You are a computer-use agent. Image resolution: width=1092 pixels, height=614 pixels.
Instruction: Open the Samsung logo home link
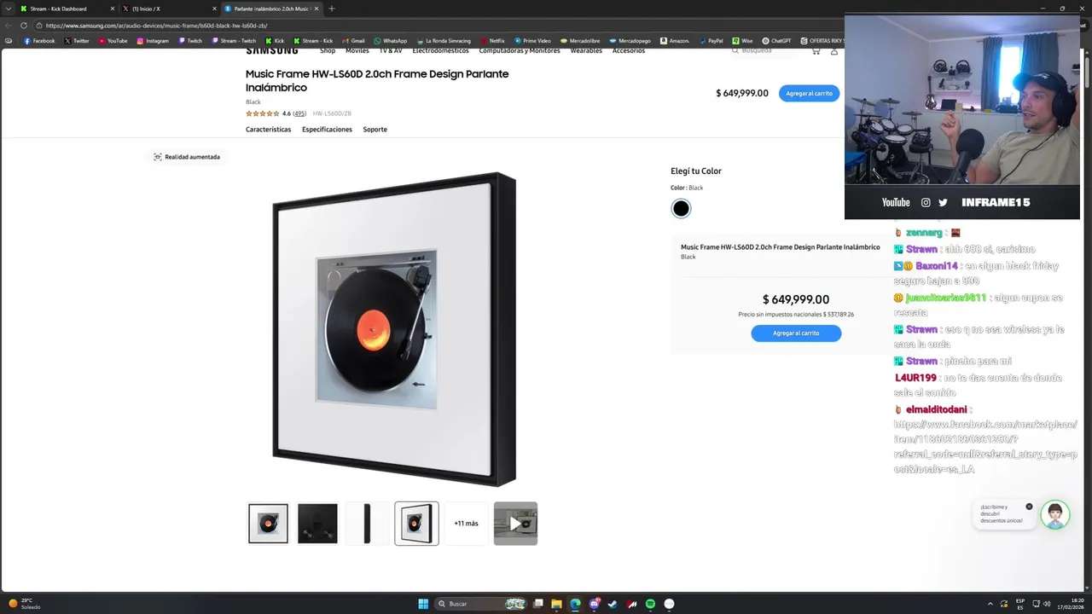pyautogui.click(x=271, y=50)
